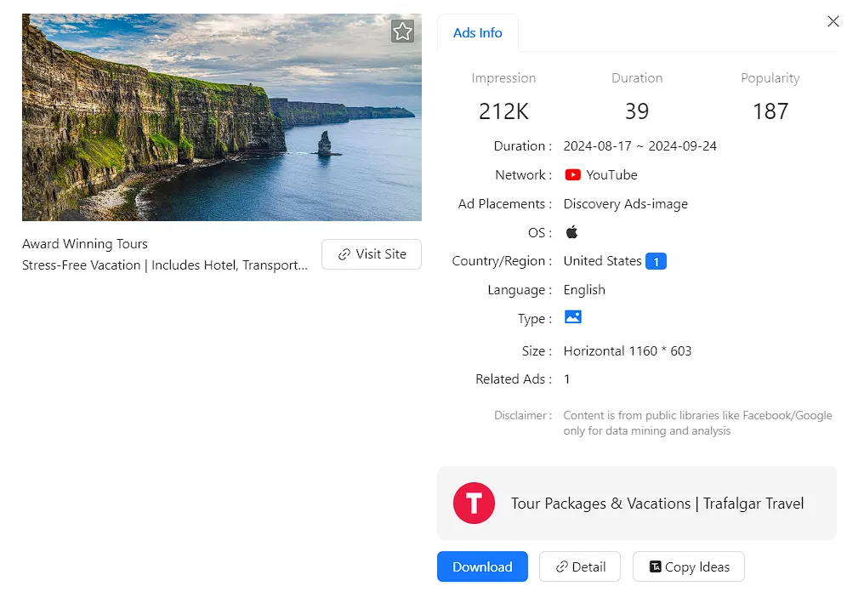Click the 212K Impression figure
The image size is (847, 592).
coord(503,111)
